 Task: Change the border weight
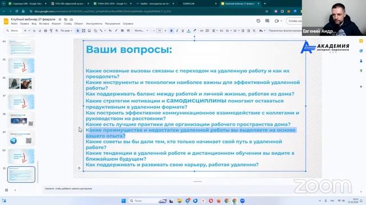point(122,31)
